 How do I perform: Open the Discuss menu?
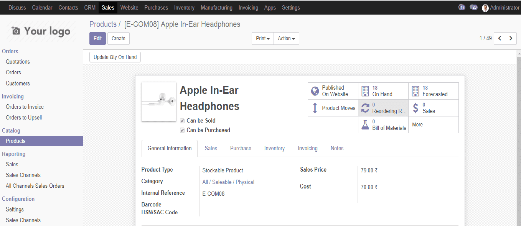(16, 8)
